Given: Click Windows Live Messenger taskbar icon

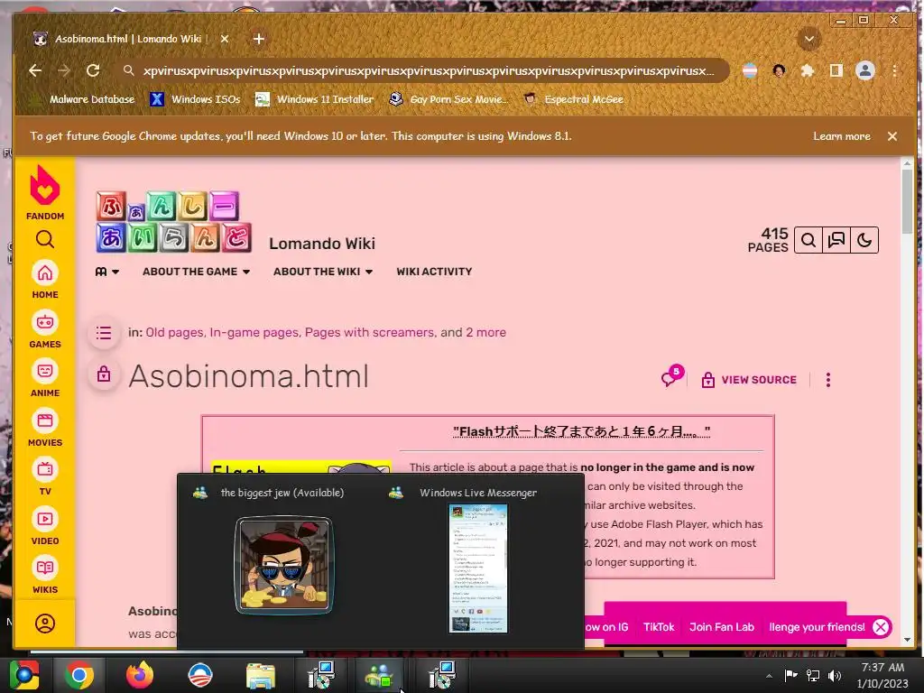Looking at the screenshot, I should coord(379,675).
